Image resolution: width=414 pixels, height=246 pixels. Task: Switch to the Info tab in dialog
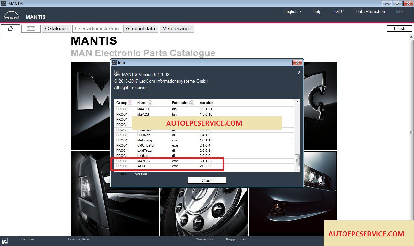coord(123,174)
